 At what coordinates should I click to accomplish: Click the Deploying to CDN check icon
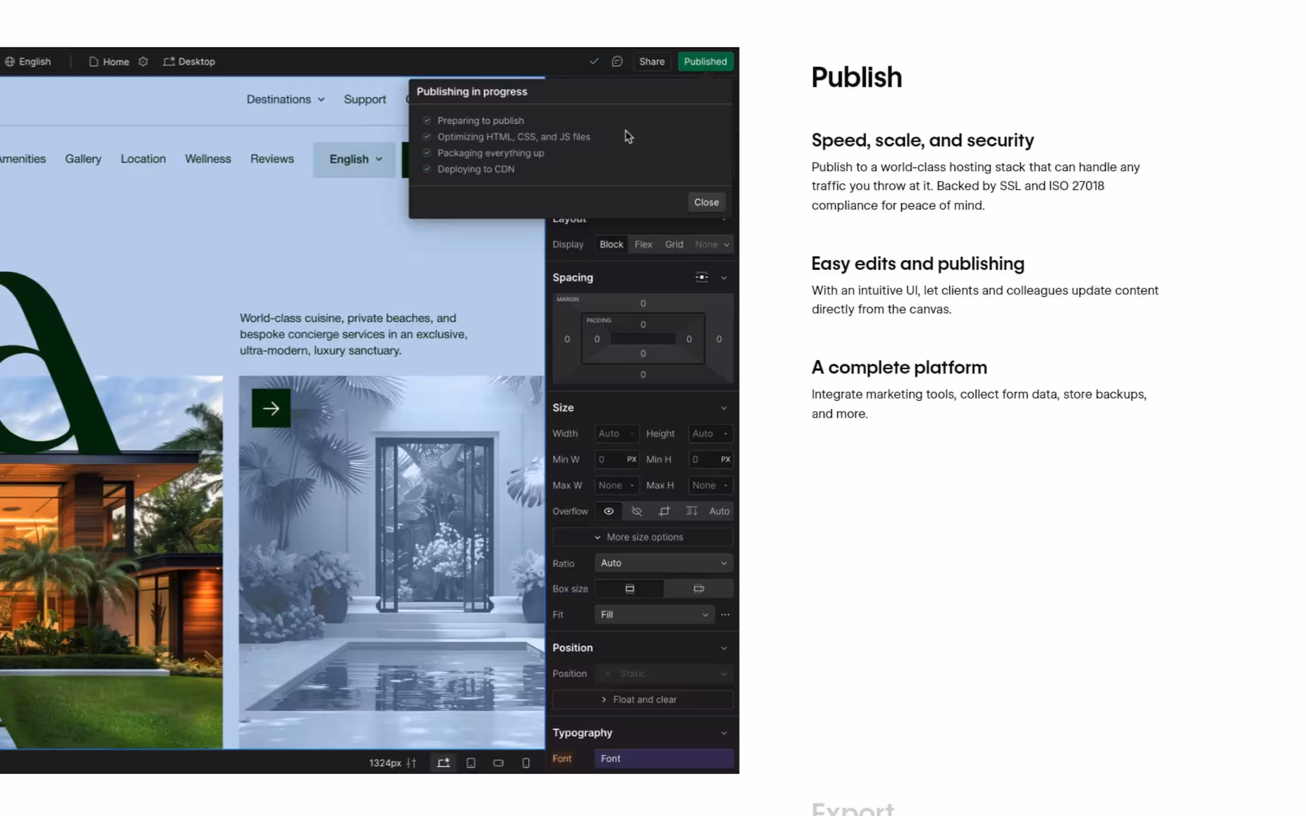427,169
